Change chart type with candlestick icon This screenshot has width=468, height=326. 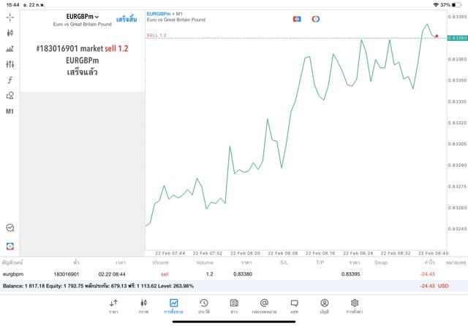[x=10, y=33]
